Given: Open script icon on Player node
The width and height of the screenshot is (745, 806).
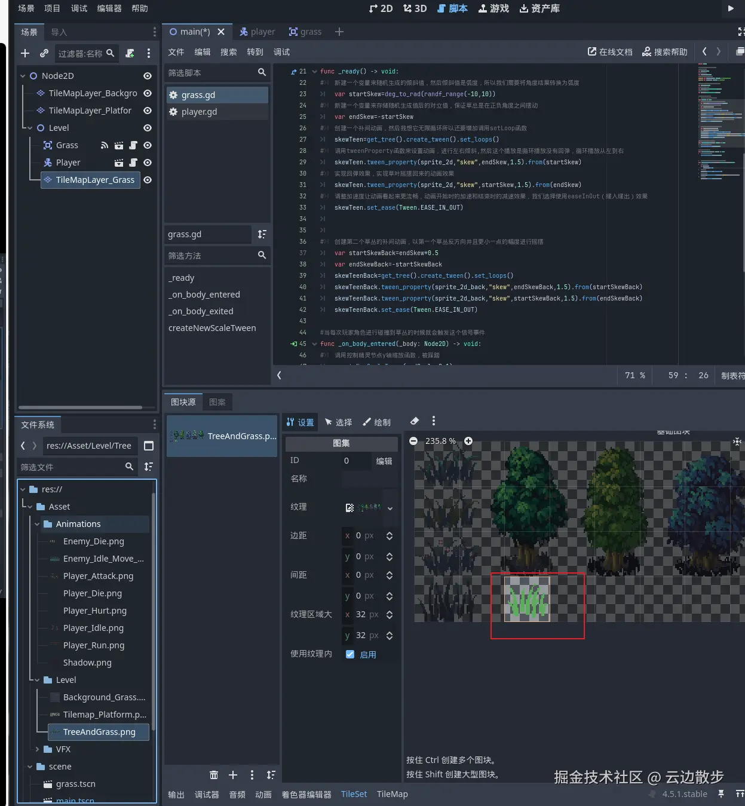Looking at the screenshot, I should (133, 163).
